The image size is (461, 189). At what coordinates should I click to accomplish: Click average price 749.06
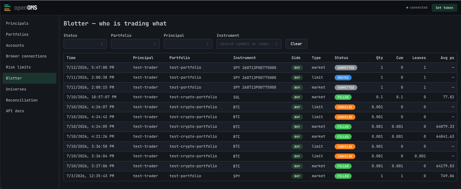(x=447, y=176)
